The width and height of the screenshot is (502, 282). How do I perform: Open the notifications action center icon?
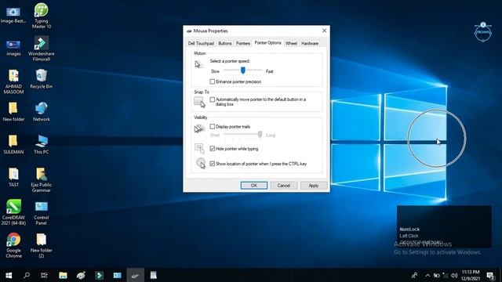coord(490,276)
